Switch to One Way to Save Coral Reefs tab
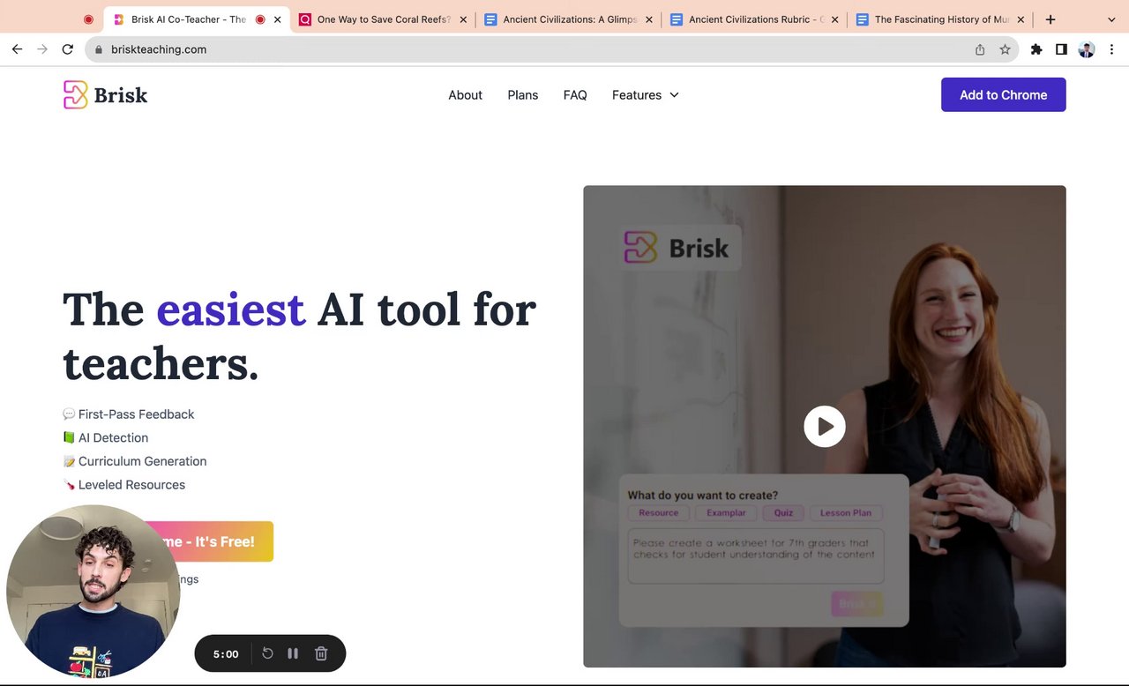 (x=384, y=19)
